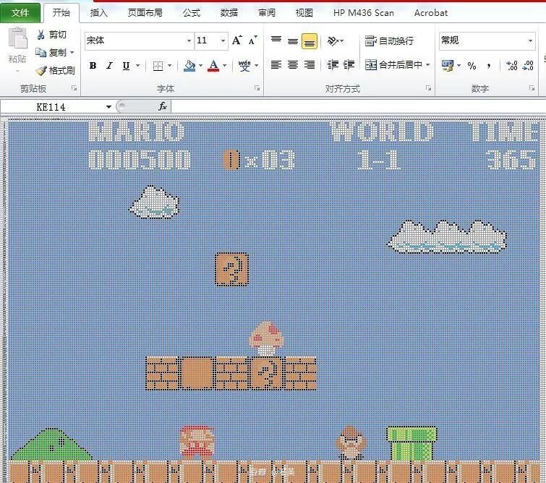Switch to the 插入 ribbon tab
This screenshot has width=546, height=483.
click(99, 13)
